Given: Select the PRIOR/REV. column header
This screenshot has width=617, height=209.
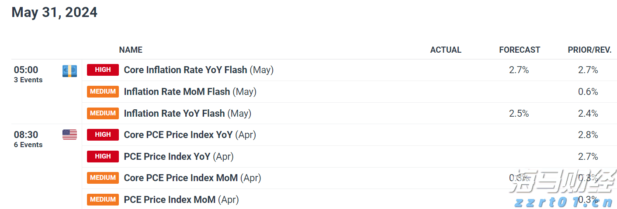Looking at the screenshot, I should pyautogui.click(x=589, y=50).
